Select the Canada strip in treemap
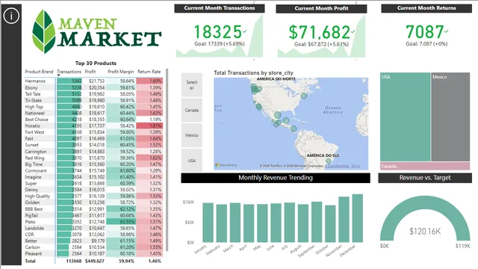Image resolution: width=478 pixels, height=269 pixels. pos(425,166)
